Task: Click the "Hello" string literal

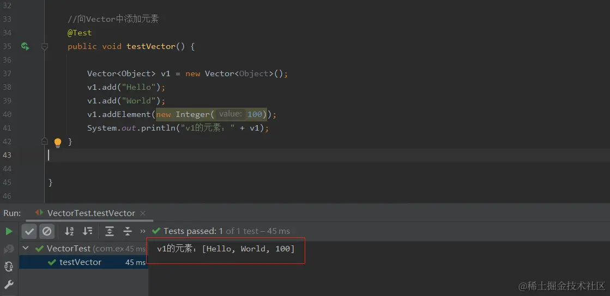Action: [139, 87]
